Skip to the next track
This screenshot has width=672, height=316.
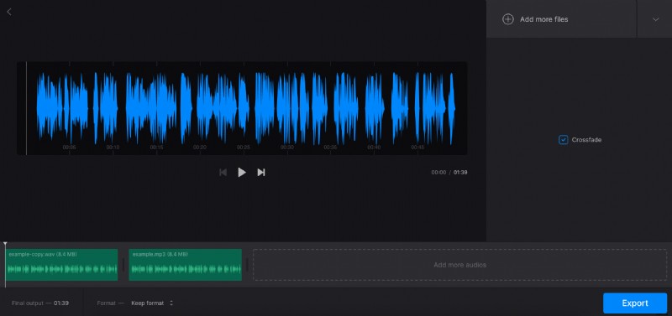(261, 173)
